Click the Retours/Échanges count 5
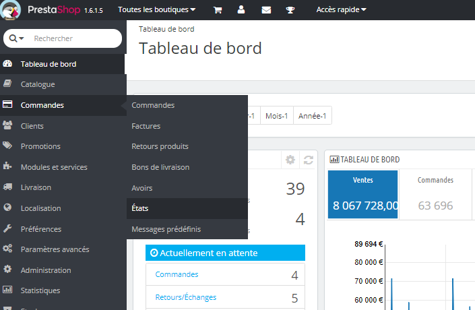Viewport: 475px width, 310px height. click(x=294, y=298)
